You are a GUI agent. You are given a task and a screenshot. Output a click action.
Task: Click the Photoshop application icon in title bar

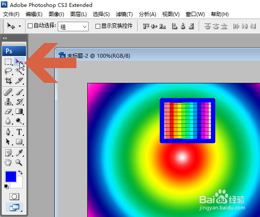pyautogui.click(x=4, y=4)
